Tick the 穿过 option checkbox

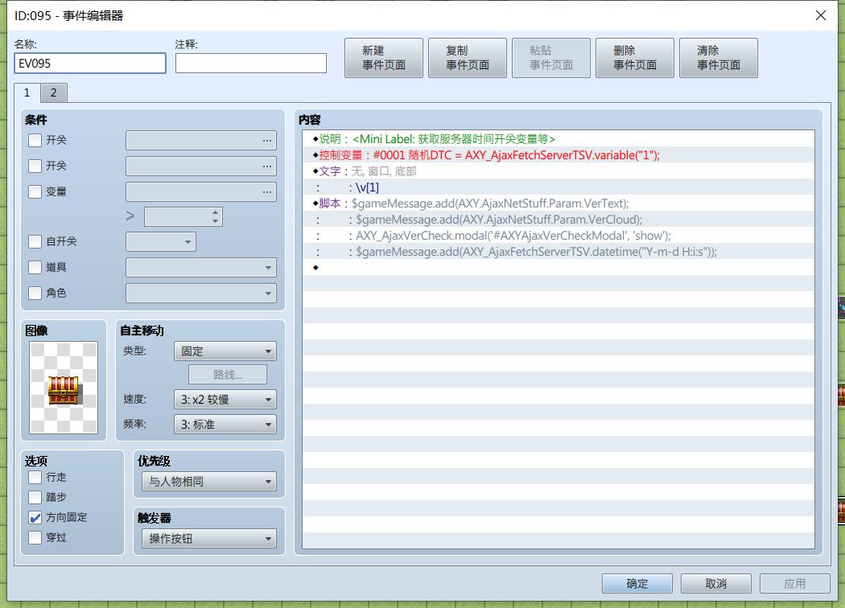pos(35,537)
